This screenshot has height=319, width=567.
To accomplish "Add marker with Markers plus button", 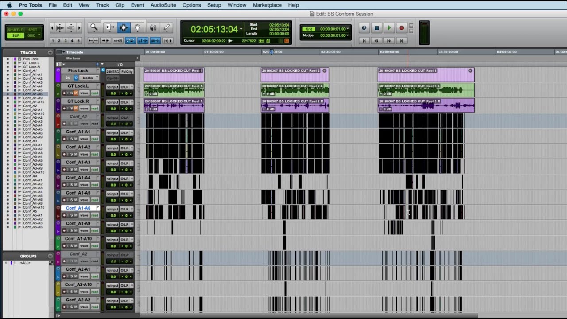I will coord(137,58).
